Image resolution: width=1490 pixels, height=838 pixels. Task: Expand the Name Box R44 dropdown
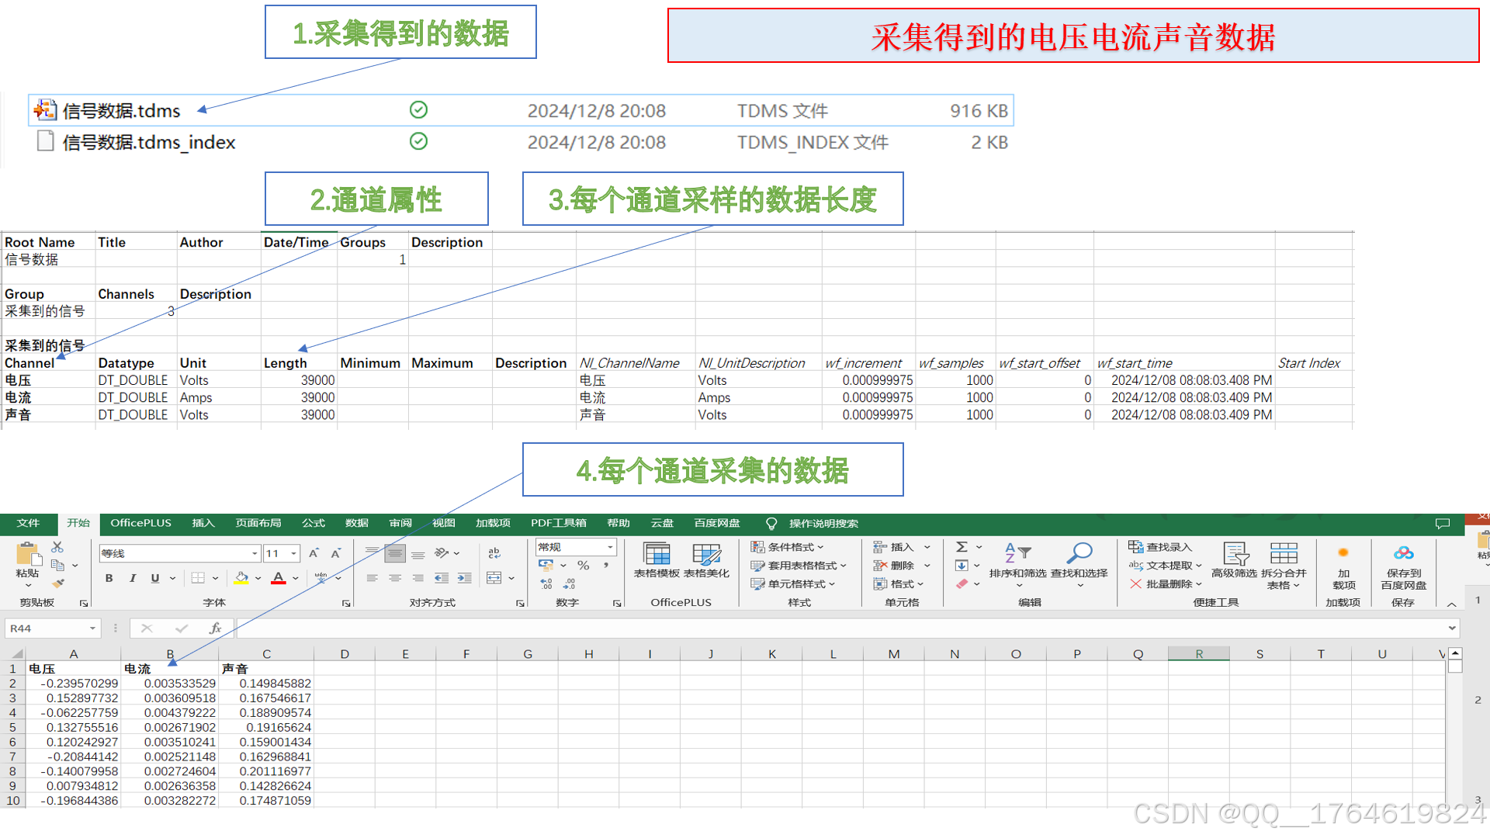tap(92, 628)
